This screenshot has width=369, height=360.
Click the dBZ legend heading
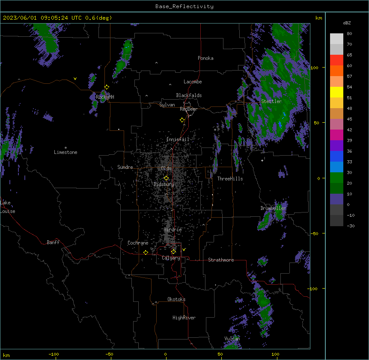347,23
